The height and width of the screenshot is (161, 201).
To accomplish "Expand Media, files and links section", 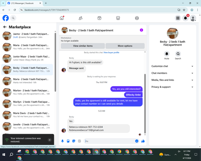I will pos(172,80).
